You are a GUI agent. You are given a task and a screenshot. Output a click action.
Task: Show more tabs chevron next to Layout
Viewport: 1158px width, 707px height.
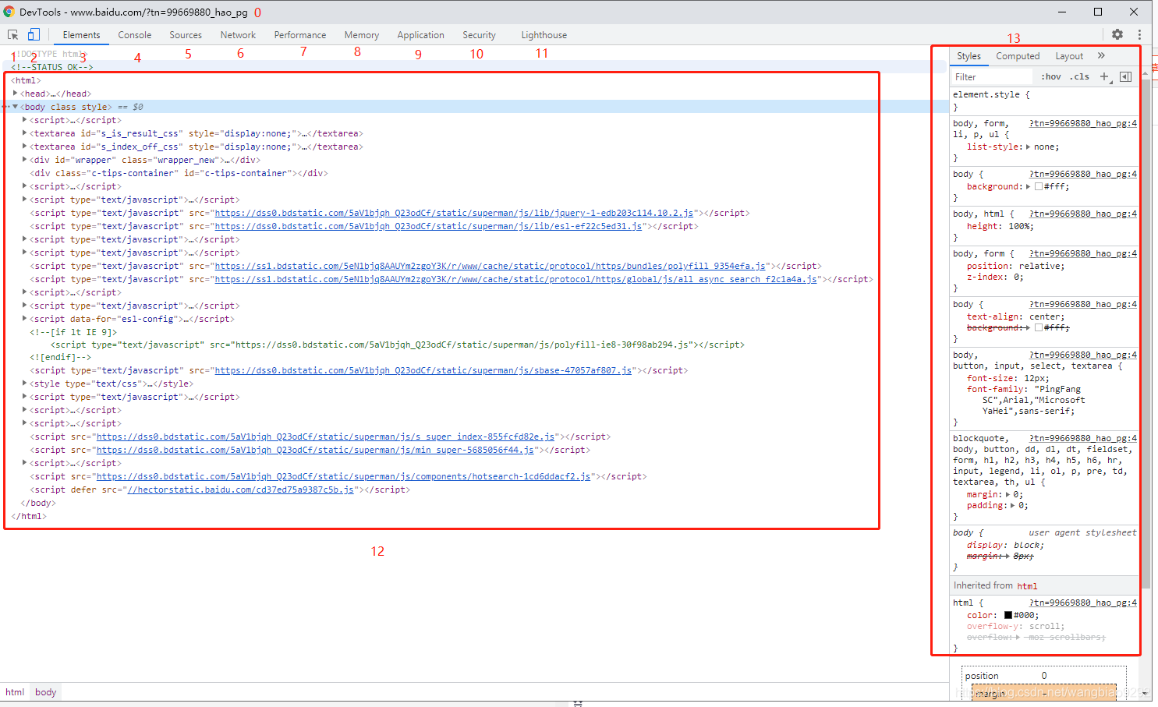tap(1101, 55)
